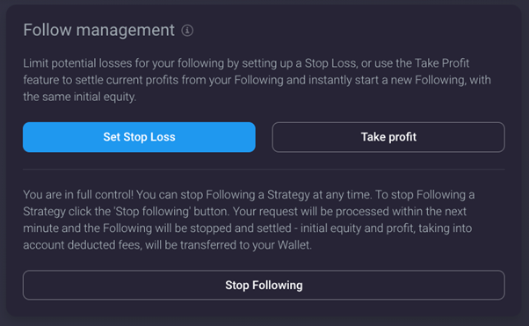The height and width of the screenshot is (326, 529).
Task: Click the text 'account deducted fees'
Action: (x=82, y=245)
